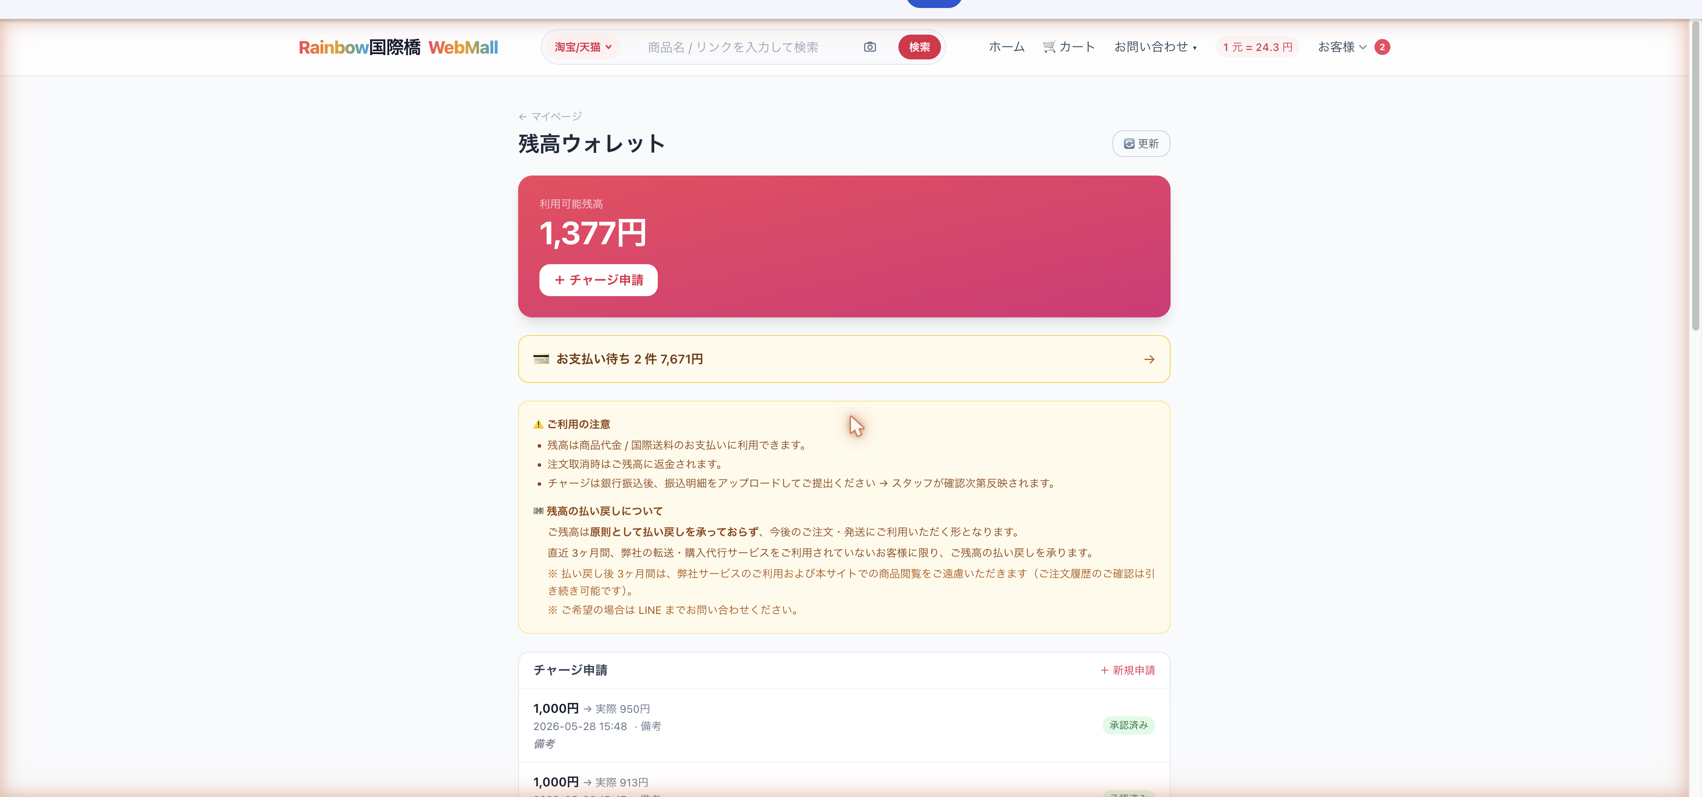
Task: Click the 利用可能残高 label
Action: pyautogui.click(x=571, y=204)
